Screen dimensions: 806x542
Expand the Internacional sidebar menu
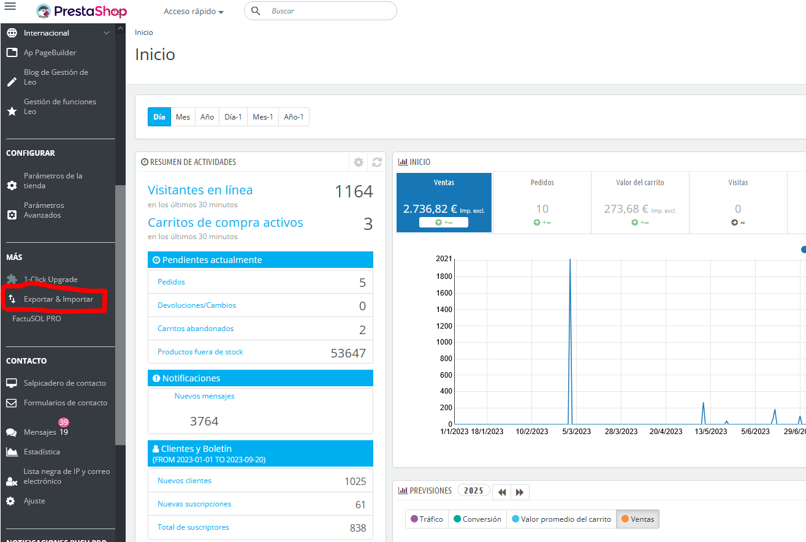47,33
